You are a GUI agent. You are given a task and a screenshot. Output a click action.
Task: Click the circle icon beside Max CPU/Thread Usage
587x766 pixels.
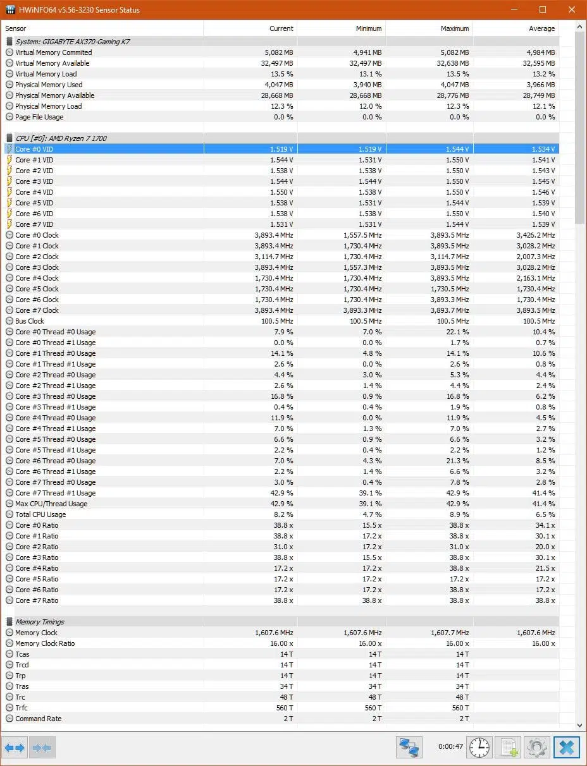[x=9, y=504]
